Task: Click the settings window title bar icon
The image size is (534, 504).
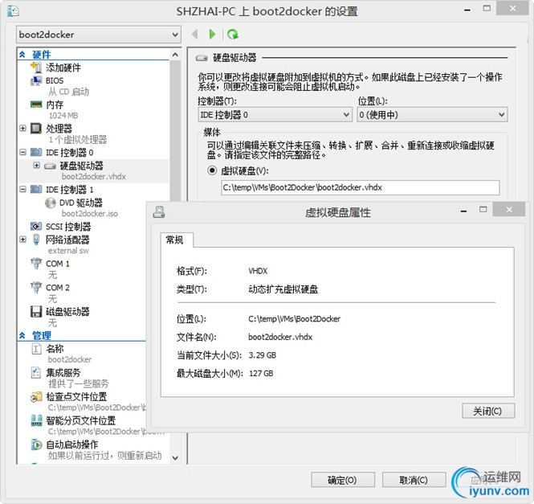Action: [x=13, y=11]
